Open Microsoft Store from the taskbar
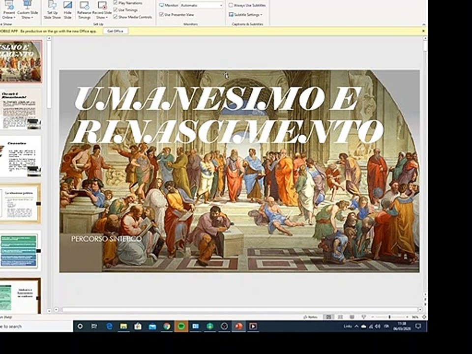The image size is (472, 354). 138,326
